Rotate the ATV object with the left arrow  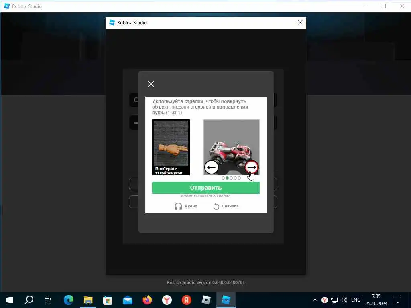(x=211, y=167)
